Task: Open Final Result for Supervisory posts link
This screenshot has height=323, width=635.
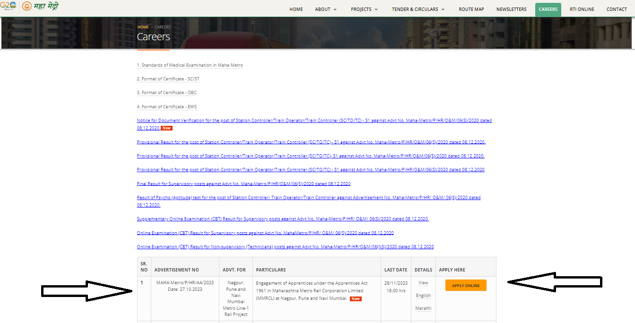Action: pos(244,184)
